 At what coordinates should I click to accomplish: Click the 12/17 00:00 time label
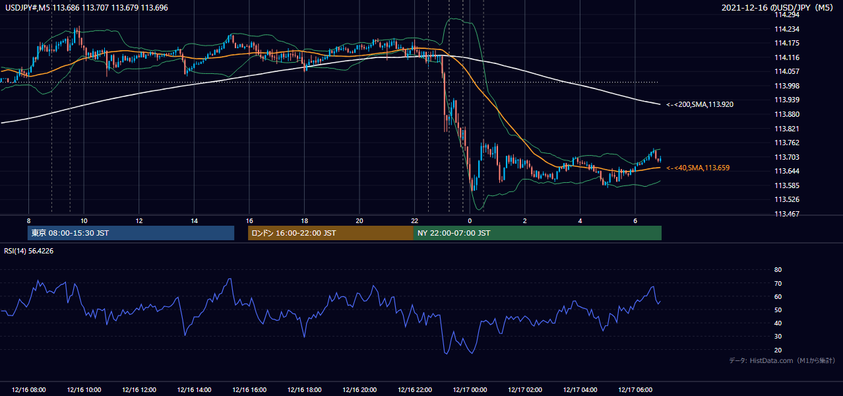[x=470, y=390]
